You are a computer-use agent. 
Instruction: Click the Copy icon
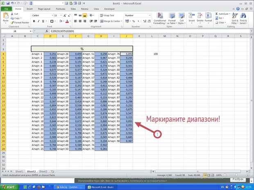(12, 18)
